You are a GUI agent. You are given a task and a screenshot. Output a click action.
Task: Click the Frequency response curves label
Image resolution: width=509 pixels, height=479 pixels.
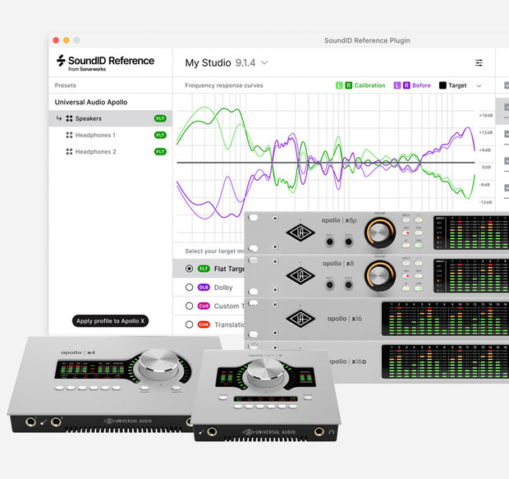pyautogui.click(x=224, y=85)
